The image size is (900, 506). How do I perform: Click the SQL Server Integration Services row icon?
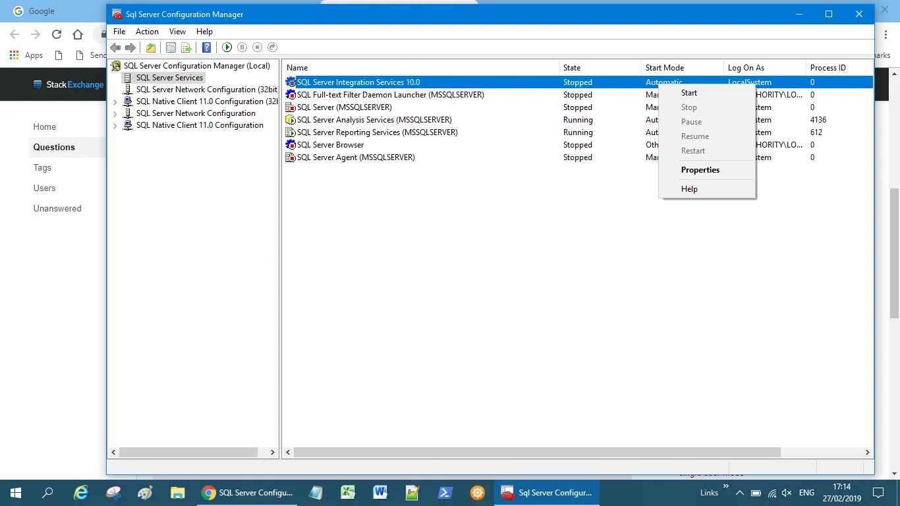pyautogui.click(x=291, y=82)
